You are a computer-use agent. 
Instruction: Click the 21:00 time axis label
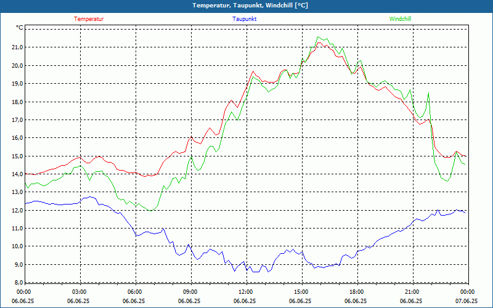coord(412,292)
